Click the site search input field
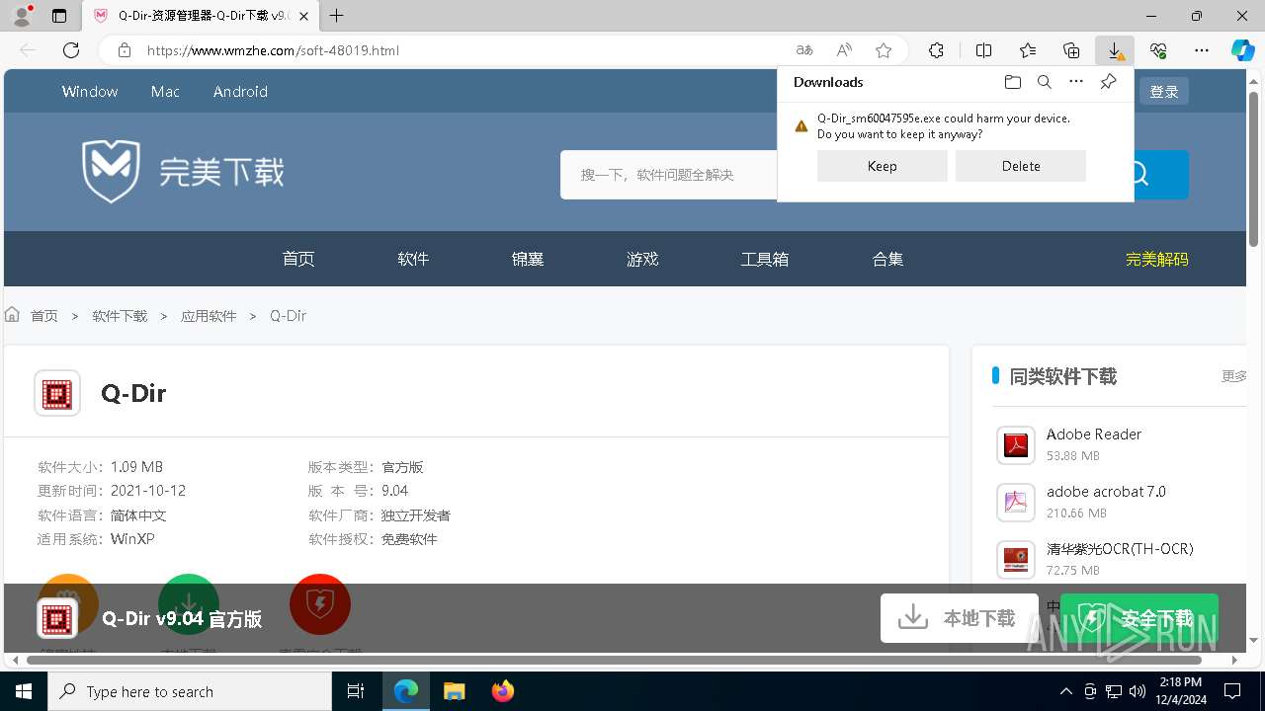 click(669, 175)
